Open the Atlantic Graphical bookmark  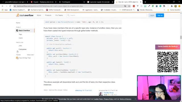18,10
